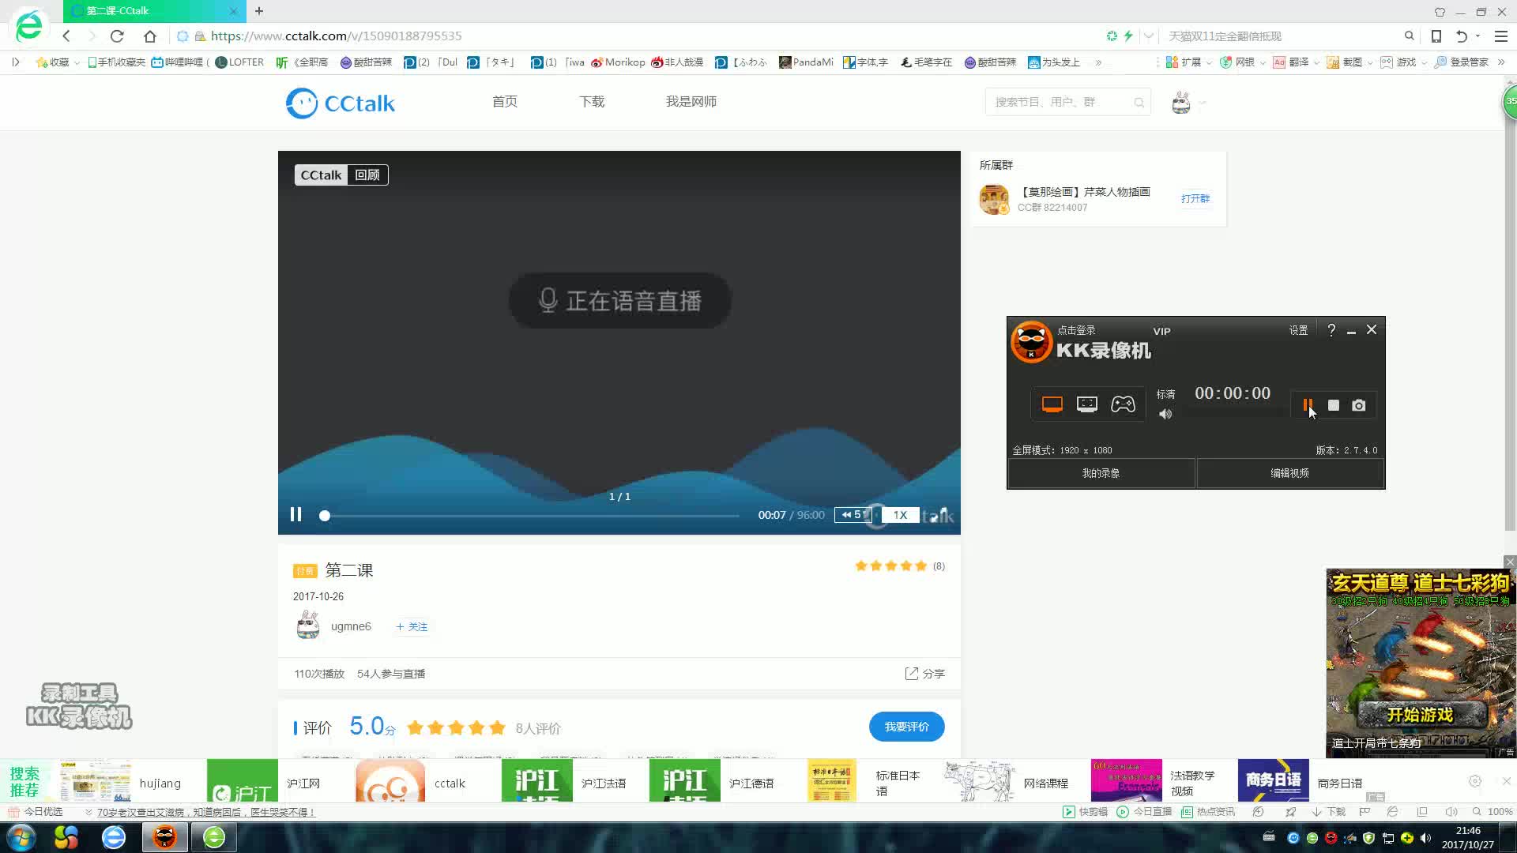Click the browser undo-close-tab icon
Viewport: 1517px width, 853px height.
(1462, 36)
